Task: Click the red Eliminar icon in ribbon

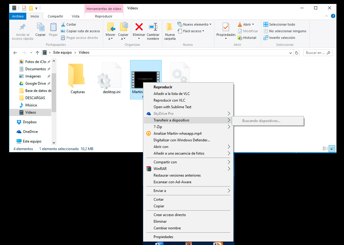Action: pyautogui.click(x=139, y=28)
